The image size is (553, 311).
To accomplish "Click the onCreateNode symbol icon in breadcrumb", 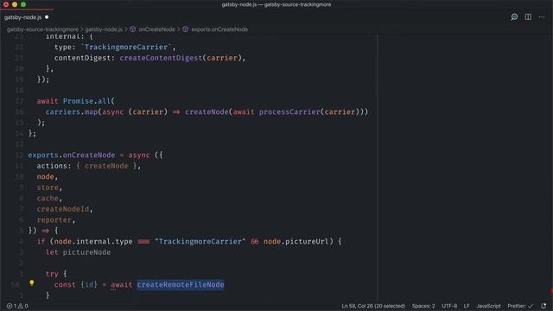I will (x=132, y=29).
